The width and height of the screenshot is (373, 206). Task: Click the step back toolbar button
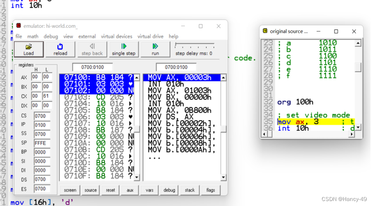92,49
